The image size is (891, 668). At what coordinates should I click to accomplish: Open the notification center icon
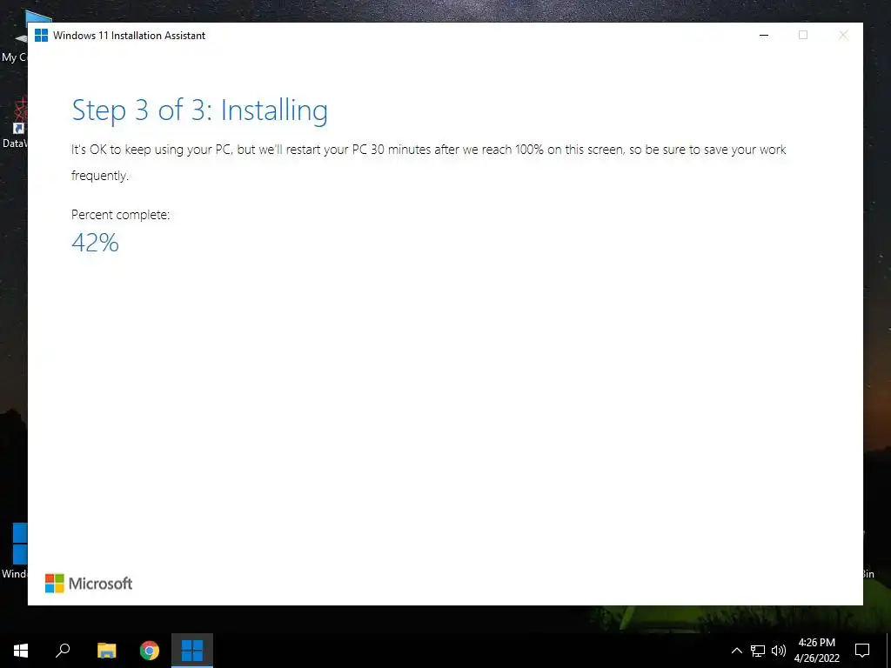(862, 651)
